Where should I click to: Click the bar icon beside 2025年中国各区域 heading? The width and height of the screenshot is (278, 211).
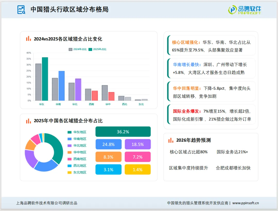(x=29, y=121)
